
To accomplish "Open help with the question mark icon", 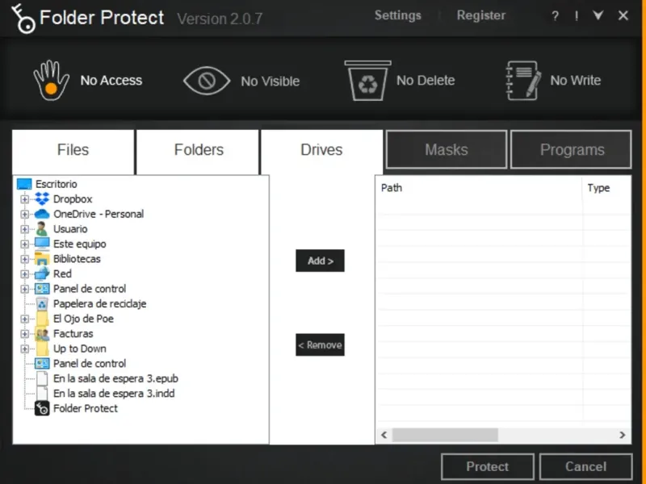I will coord(555,16).
